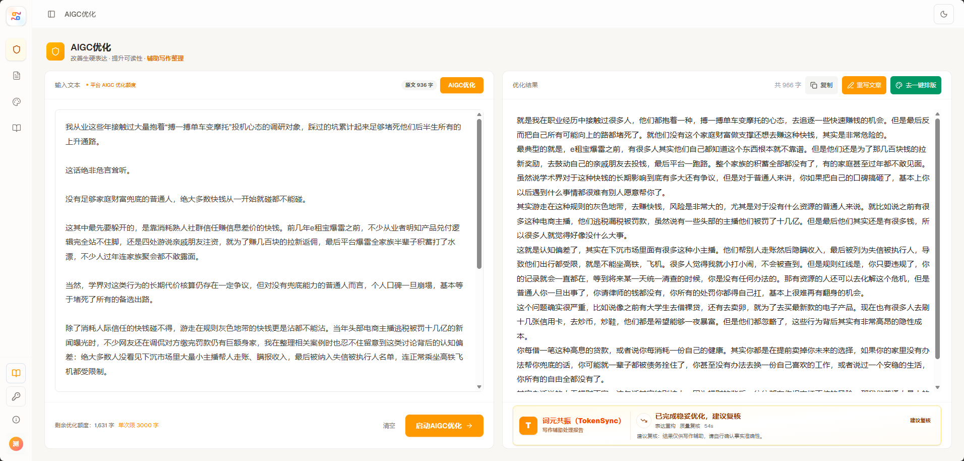Click 清空 to clear the input

pos(389,426)
